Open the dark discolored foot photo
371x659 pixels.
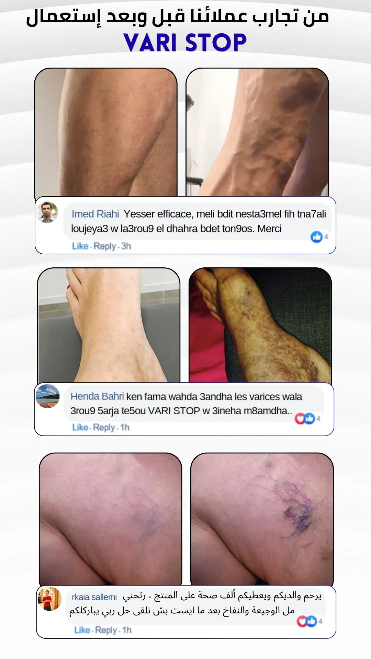click(x=260, y=325)
